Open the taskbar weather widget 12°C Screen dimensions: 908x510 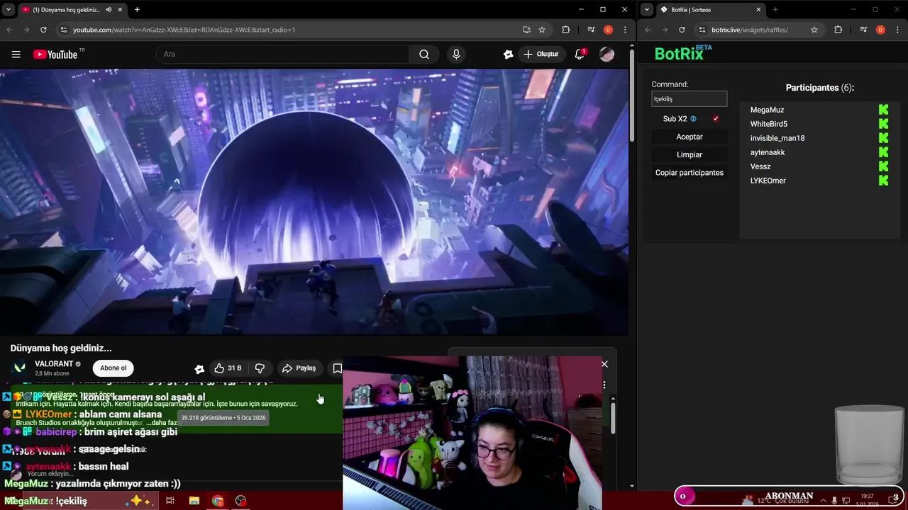[777, 501]
